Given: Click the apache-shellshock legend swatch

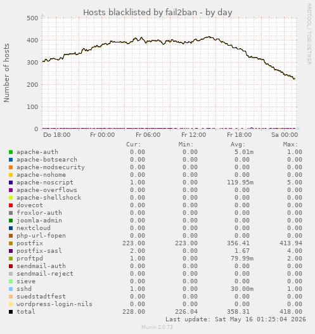Looking at the screenshot, I should coord(11,198).
